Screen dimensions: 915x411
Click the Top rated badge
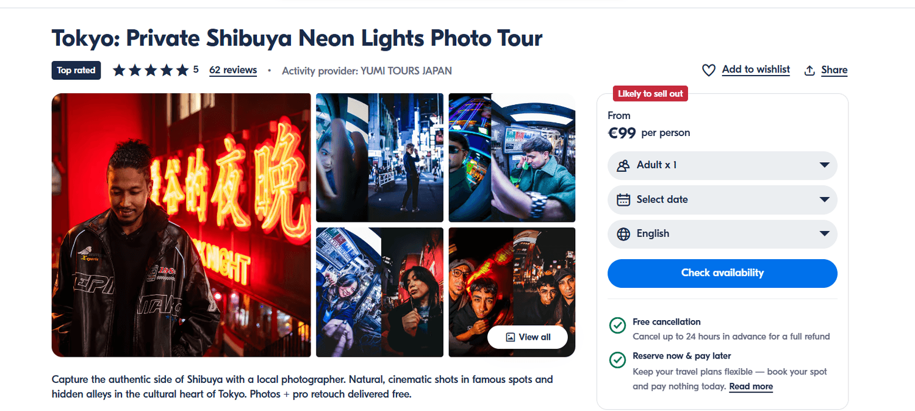tap(76, 70)
